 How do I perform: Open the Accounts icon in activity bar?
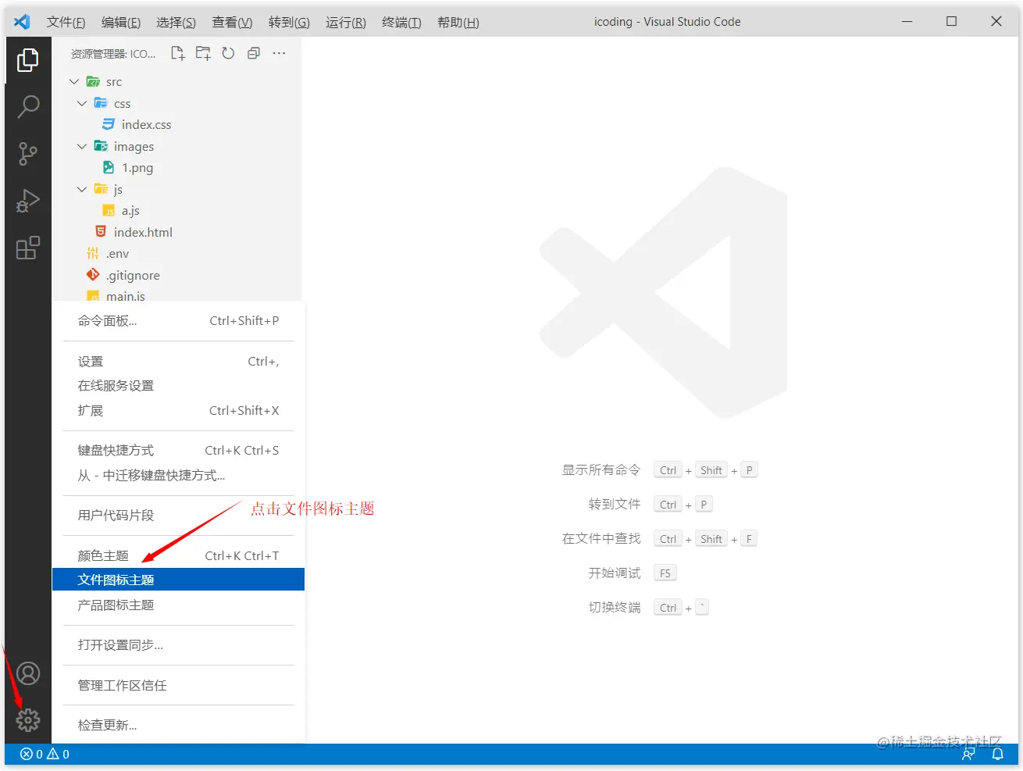28,673
